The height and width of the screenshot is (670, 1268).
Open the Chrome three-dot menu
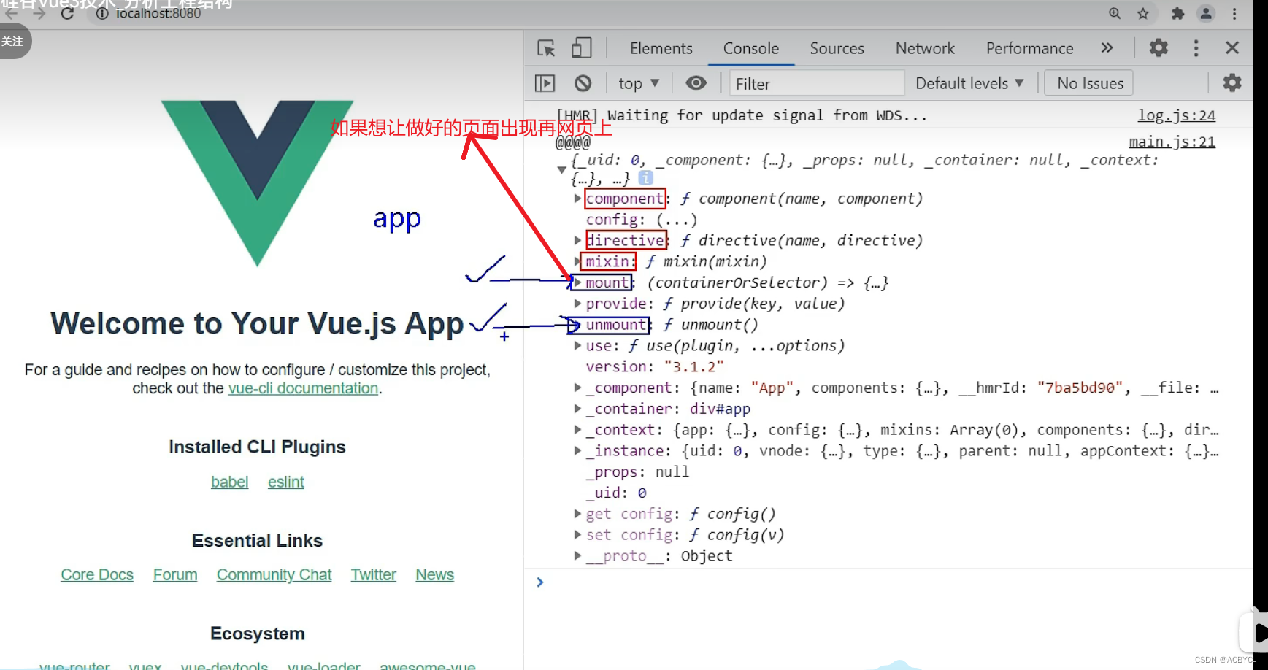(1234, 13)
